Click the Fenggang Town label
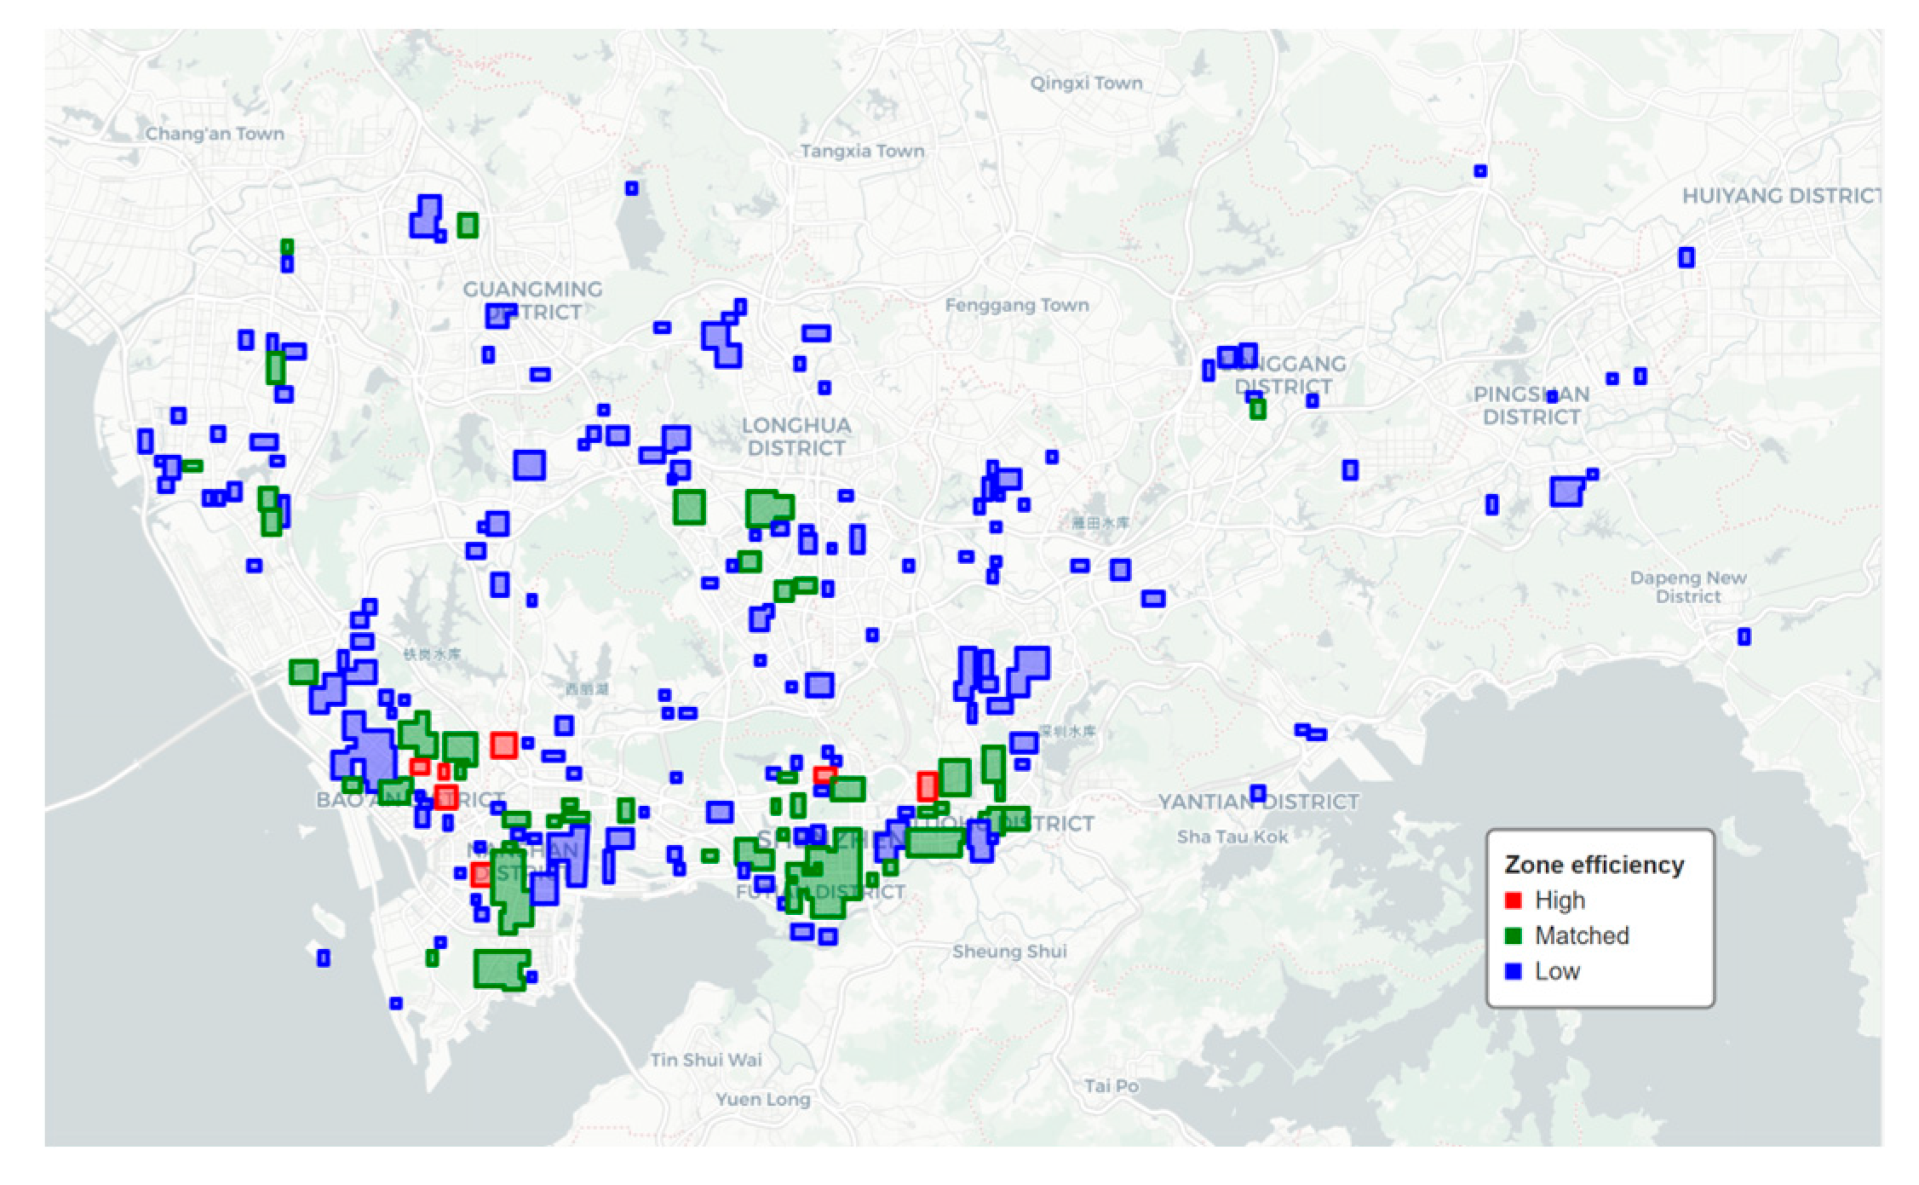 (x=1017, y=305)
